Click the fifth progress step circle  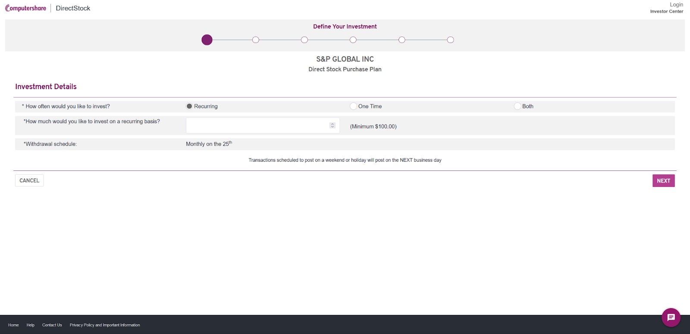[x=402, y=40]
